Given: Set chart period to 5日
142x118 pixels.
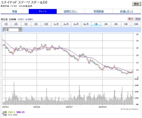Looking at the screenshot, I should (36, 24).
